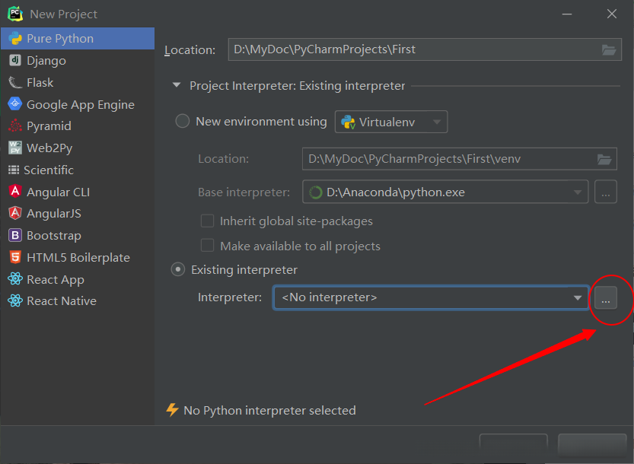Viewport: 634px width, 464px height.
Task: Choose the Pyramid project icon
Action: 14,126
